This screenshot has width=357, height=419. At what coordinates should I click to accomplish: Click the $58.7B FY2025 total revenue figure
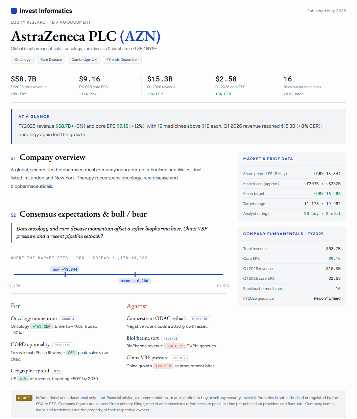click(24, 79)
